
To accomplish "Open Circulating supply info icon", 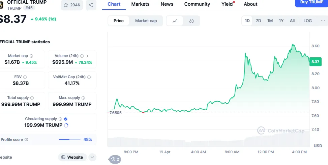I will 60,119.
